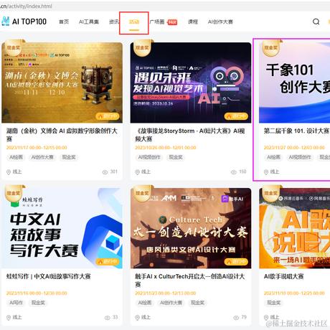Viewport: 330px width, 330px height.
Task: Select 现金奖 tag on 触手AI card
Action: (197, 303)
